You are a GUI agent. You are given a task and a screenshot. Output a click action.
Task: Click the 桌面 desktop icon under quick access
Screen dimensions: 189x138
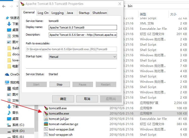pyautogui.click(x=9, y=30)
